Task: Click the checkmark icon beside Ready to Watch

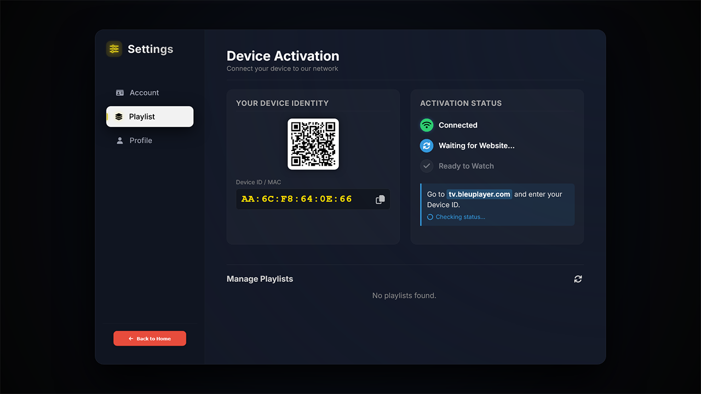Action: (427, 166)
